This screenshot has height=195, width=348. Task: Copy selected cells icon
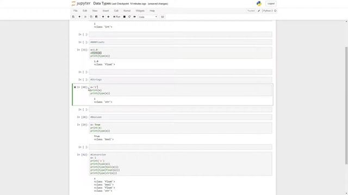pos(91,17)
